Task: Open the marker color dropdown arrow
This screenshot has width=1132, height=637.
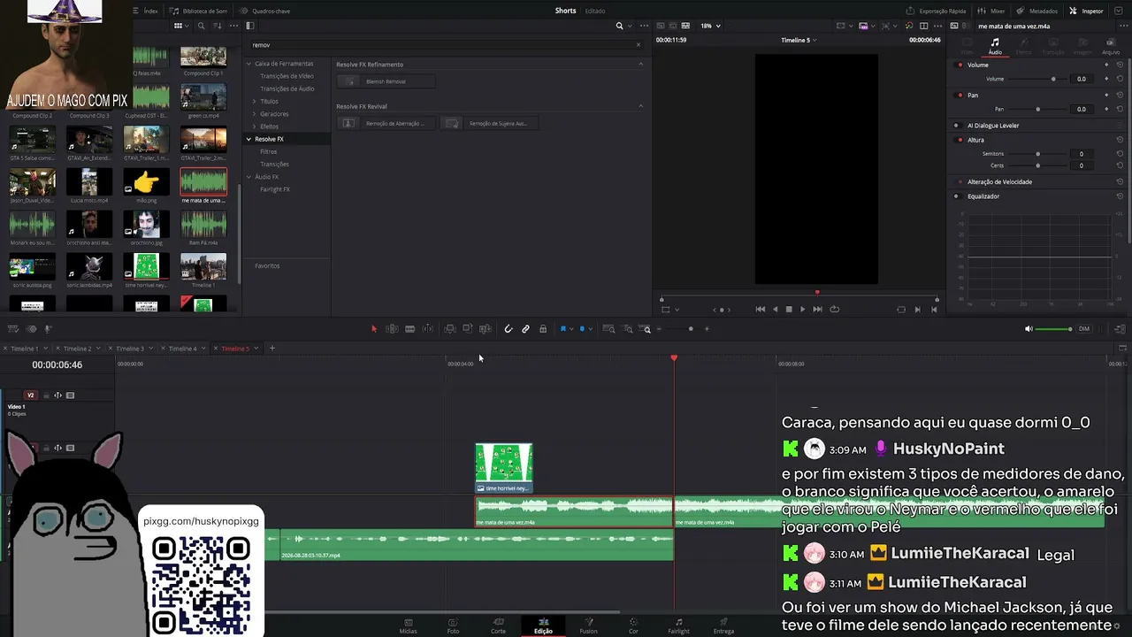Action: [x=591, y=329]
